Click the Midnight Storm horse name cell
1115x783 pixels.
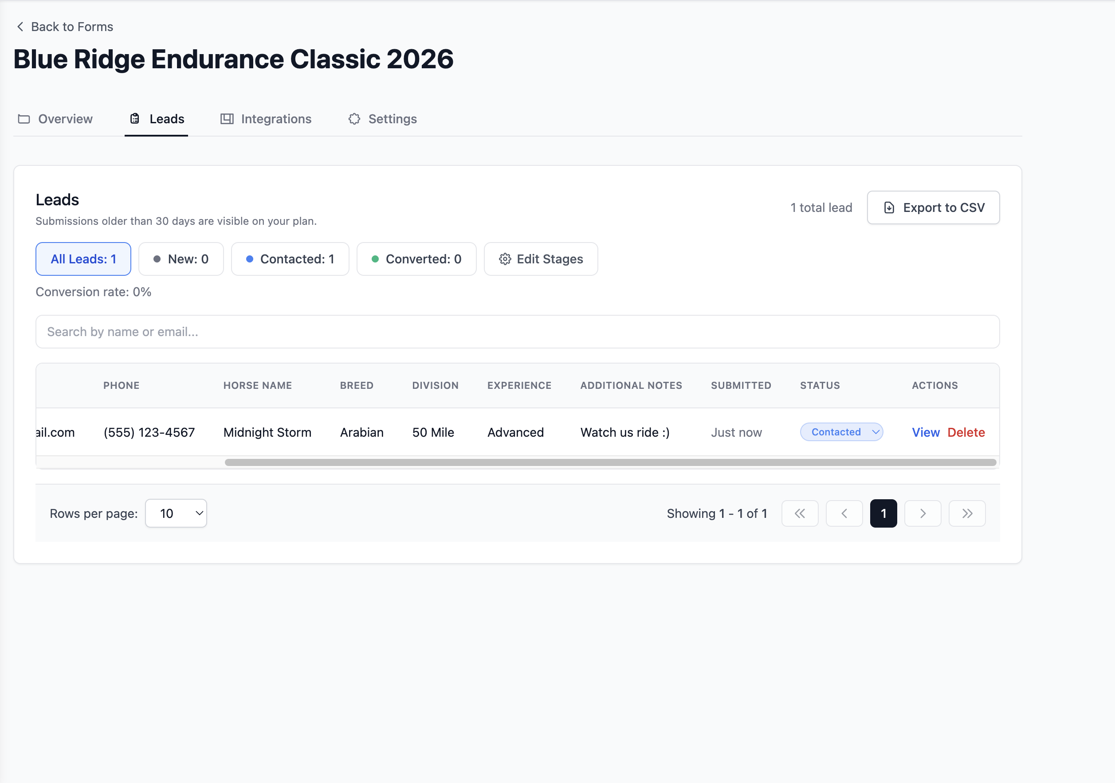click(267, 433)
